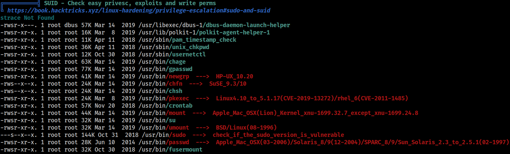Click the Apple_Mac_OSX(Lion) mount note

[x=315, y=113]
